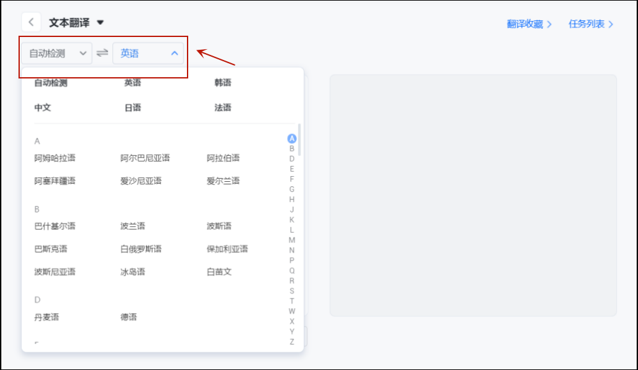
Task: Select 波兰语 language
Action: tap(133, 226)
